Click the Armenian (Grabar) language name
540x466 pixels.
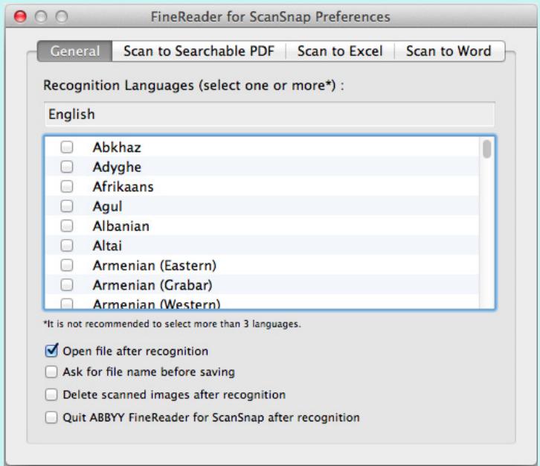tap(152, 285)
